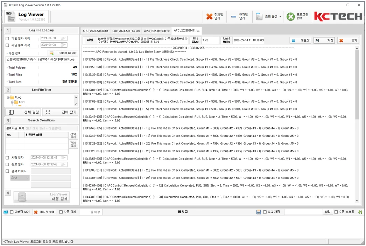Open the 파일 일자 시작 date dropdown

63,38
